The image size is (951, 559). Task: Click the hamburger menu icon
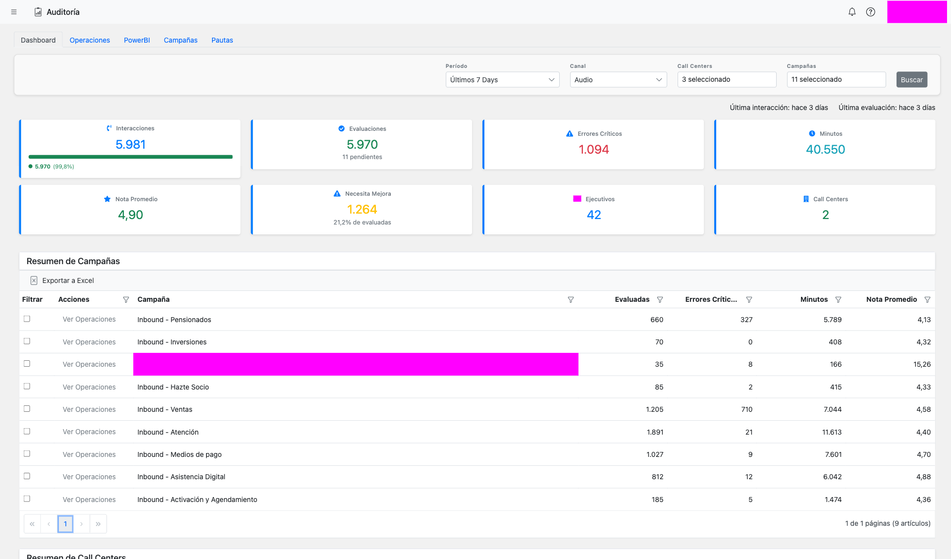(x=14, y=12)
